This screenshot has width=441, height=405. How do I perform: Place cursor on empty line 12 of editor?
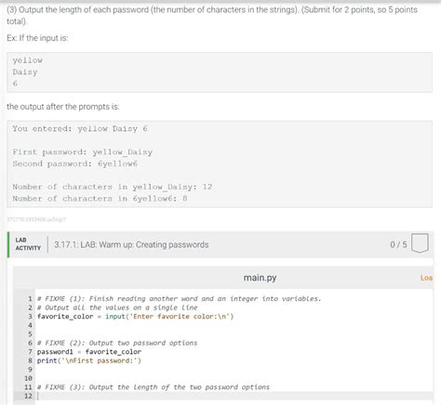pyautogui.click(x=234, y=396)
